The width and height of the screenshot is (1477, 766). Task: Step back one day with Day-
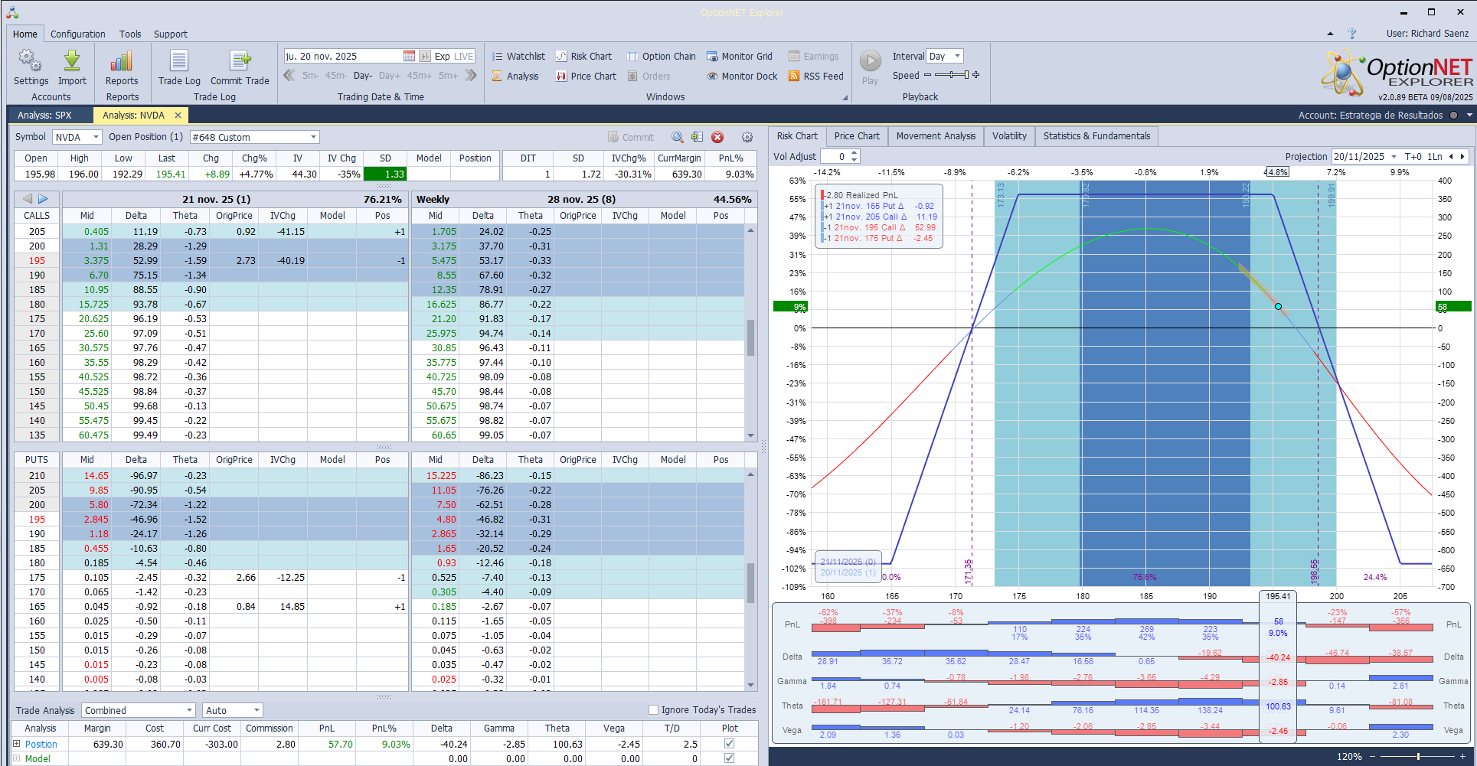(x=363, y=76)
